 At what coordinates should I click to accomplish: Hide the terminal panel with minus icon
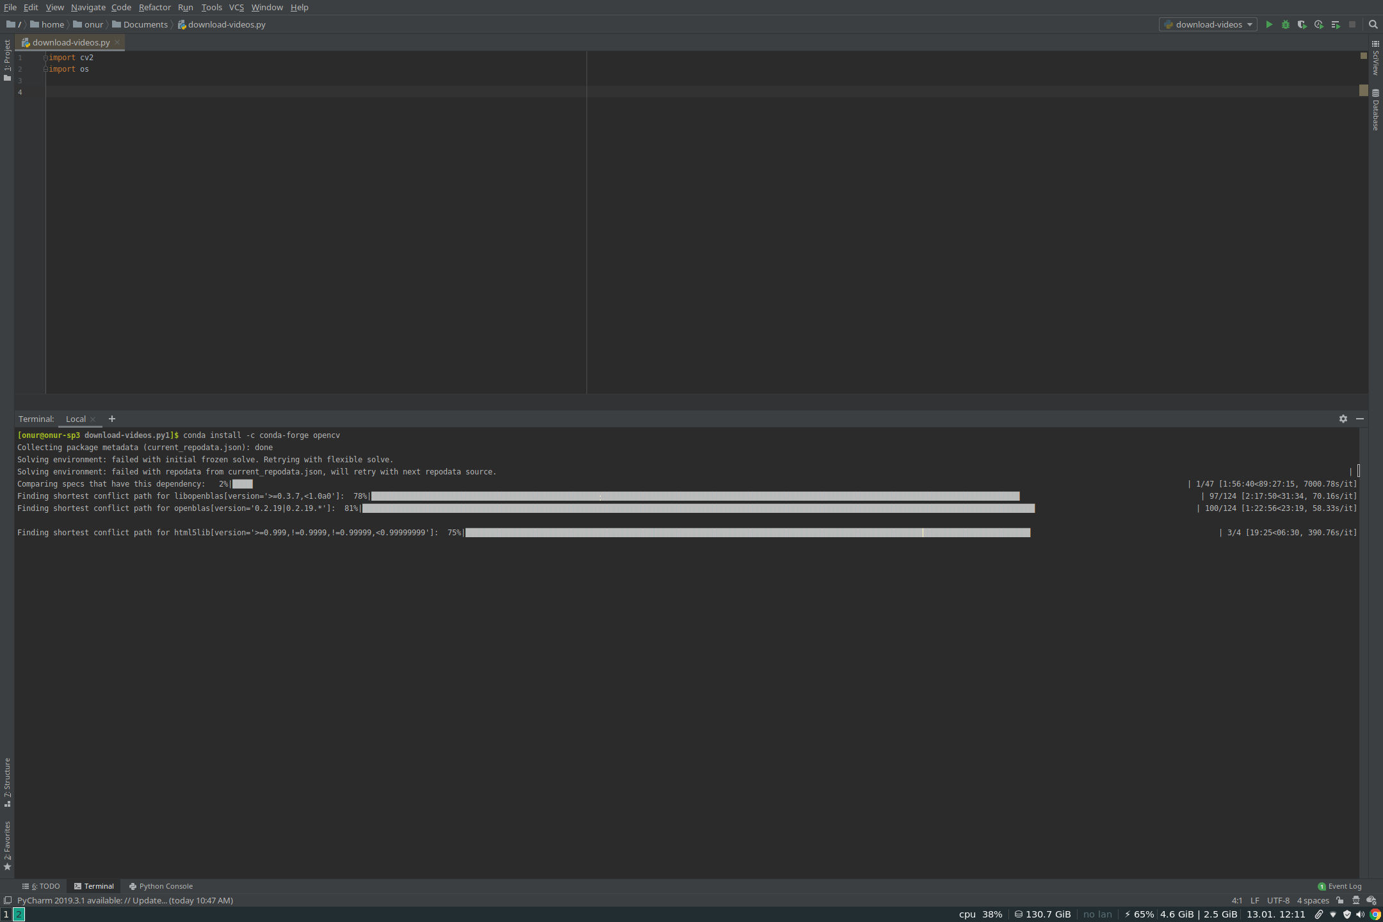[x=1360, y=419]
